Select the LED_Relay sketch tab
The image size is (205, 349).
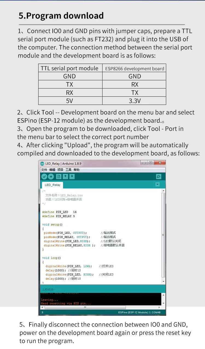(52, 185)
